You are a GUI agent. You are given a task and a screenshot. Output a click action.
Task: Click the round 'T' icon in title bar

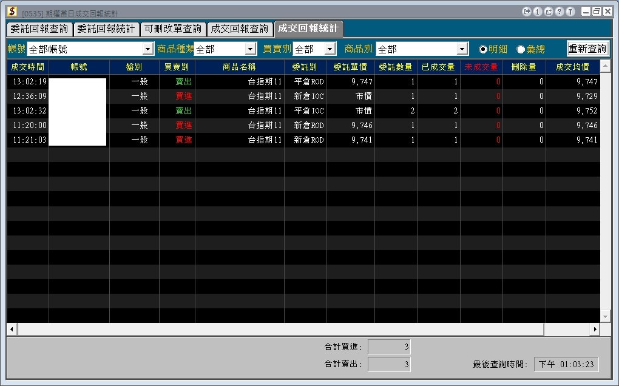coord(570,12)
